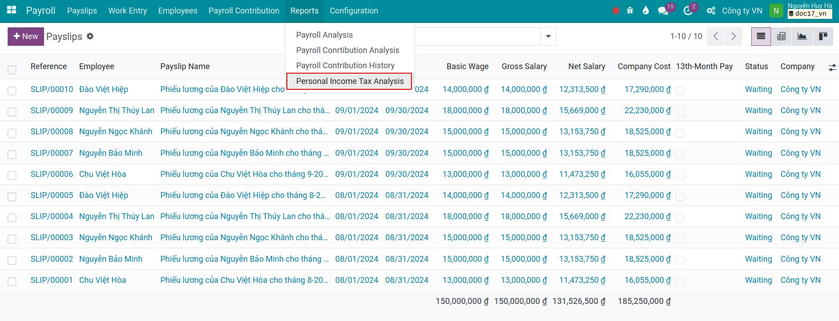The height and width of the screenshot is (321, 839).
Task: Click net salary 11,473,250 ₫ of SLIP/00001
Action: (x=582, y=280)
